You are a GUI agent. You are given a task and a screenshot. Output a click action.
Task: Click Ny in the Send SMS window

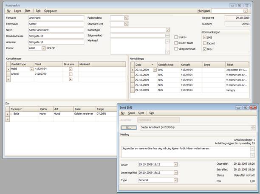click(123, 113)
